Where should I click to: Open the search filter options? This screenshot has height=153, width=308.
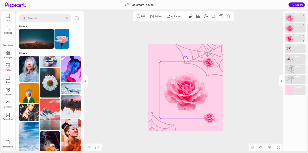(x=66, y=18)
